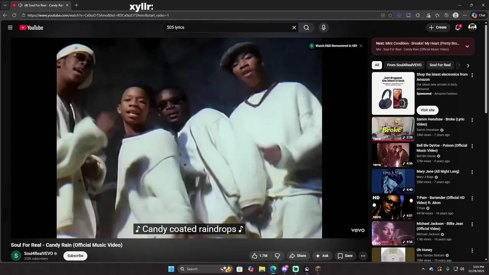Add page to favorites star icon
Screen dimensions: 489x275
(x=390, y=15)
